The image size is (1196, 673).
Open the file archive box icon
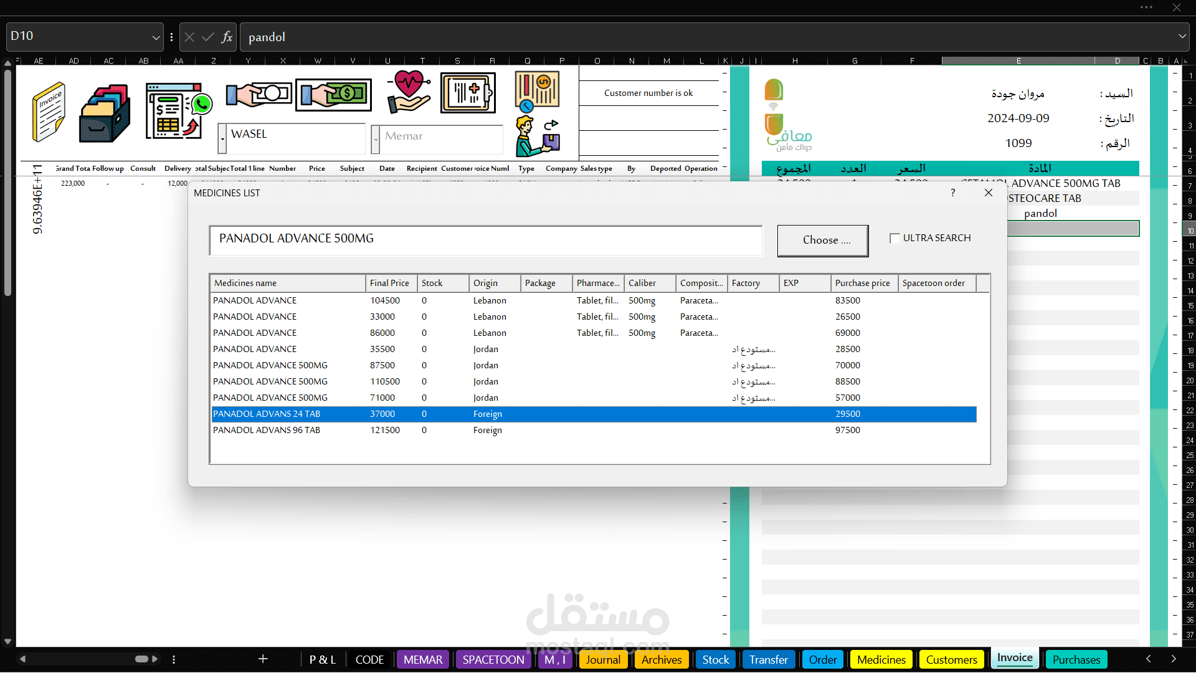pyautogui.click(x=104, y=113)
